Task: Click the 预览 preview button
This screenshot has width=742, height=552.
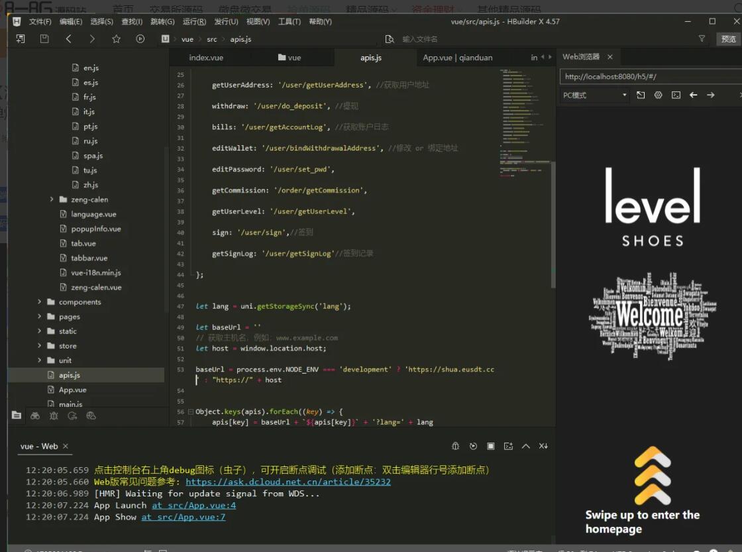Action: pyautogui.click(x=728, y=39)
